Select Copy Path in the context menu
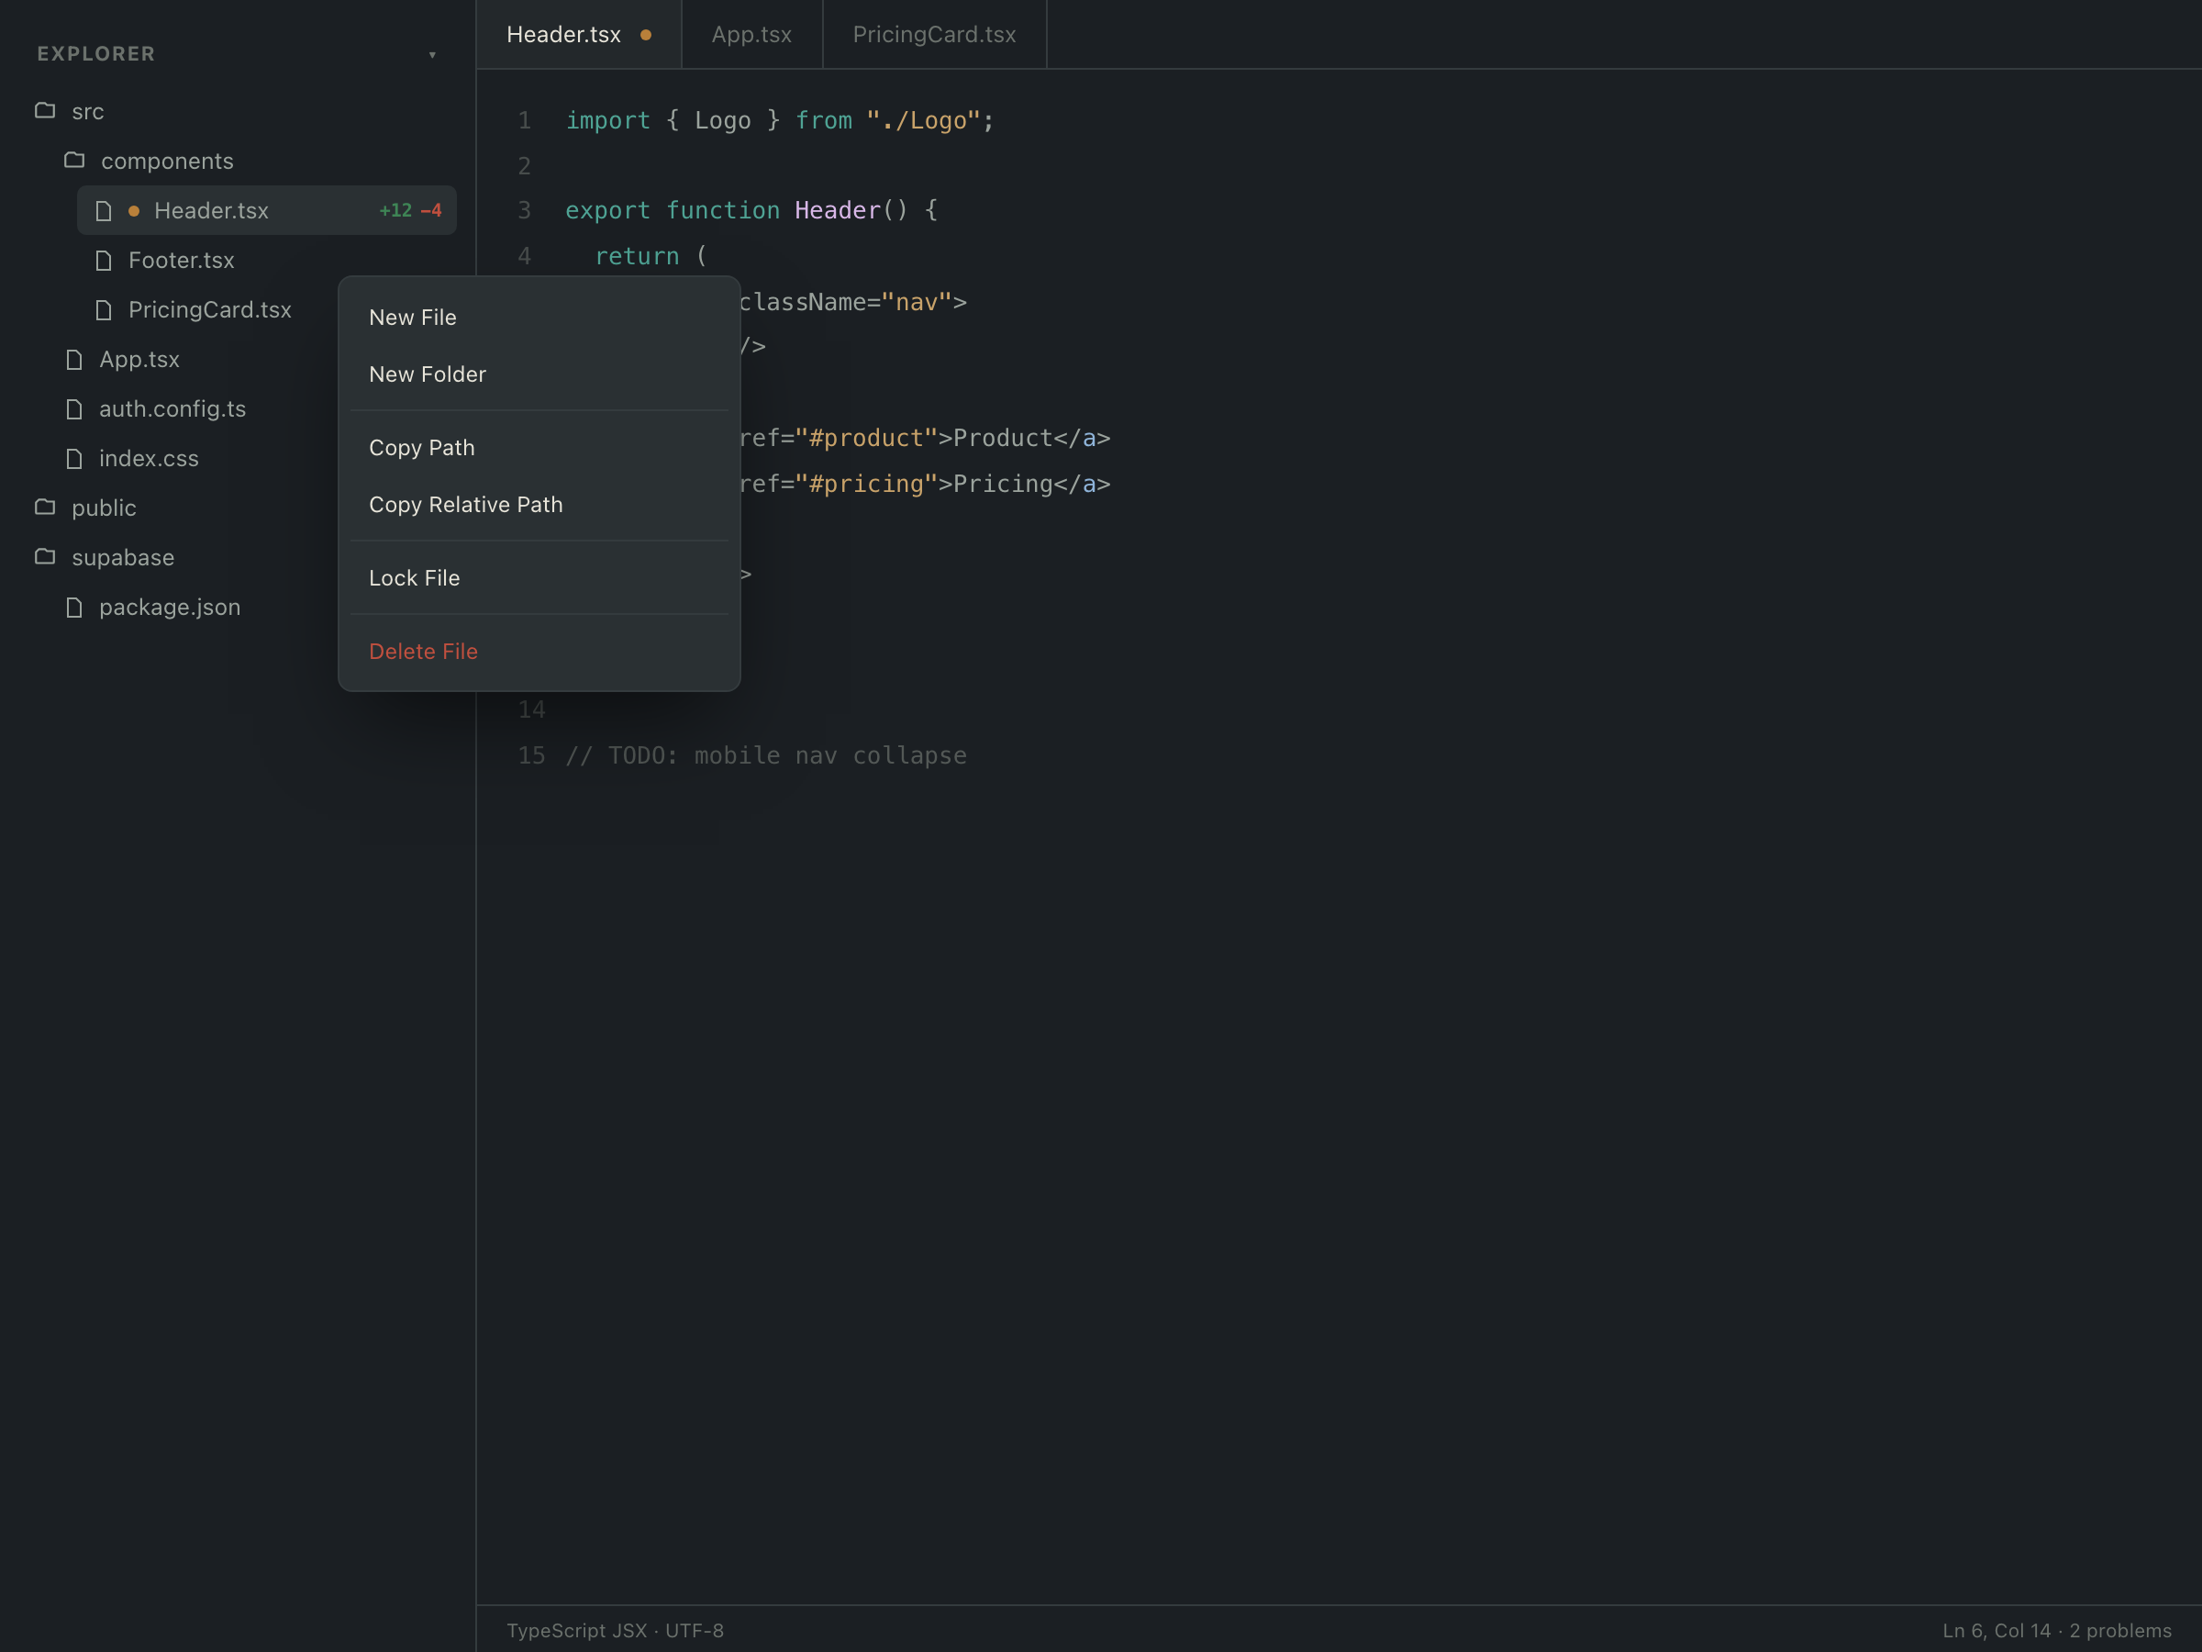The height and width of the screenshot is (1652, 2202). coord(539,448)
